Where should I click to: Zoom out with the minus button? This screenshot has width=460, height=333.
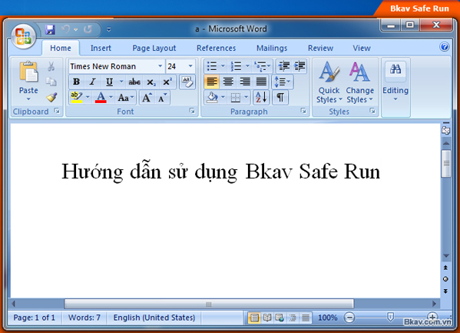pyautogui.click(x=349, y=318)
